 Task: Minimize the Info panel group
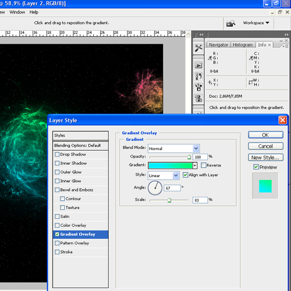281,41
